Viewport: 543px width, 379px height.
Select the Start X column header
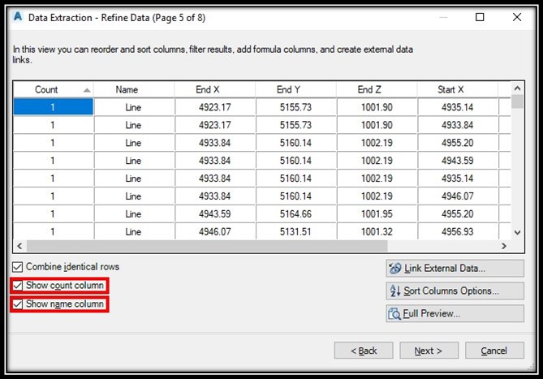(458, 89)
